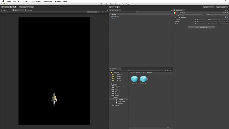Image resolution: width=229 pixels, height=129 pixels.
Task: Open the Tag dropdown in Inspector
Action: (x=190, y=15)
